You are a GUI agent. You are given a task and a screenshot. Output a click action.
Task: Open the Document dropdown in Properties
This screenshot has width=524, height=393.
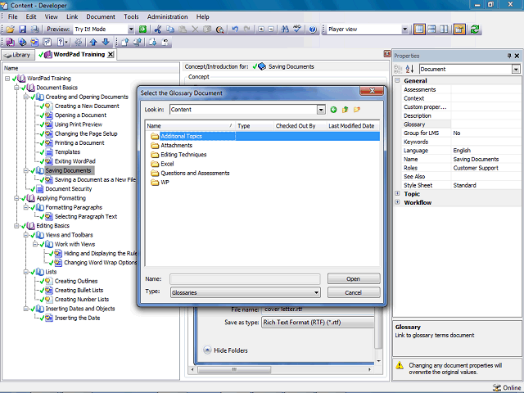coord(516,69)
